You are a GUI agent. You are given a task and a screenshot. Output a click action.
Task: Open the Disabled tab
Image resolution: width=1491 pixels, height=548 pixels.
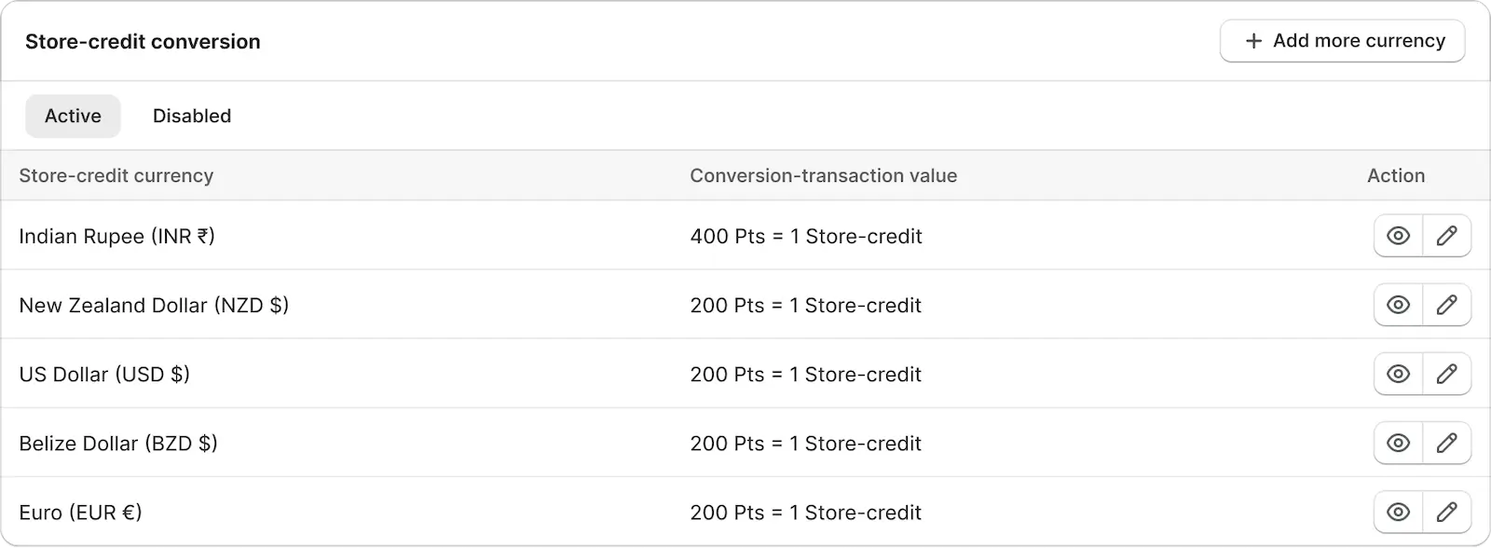click(x=192, y=116)
